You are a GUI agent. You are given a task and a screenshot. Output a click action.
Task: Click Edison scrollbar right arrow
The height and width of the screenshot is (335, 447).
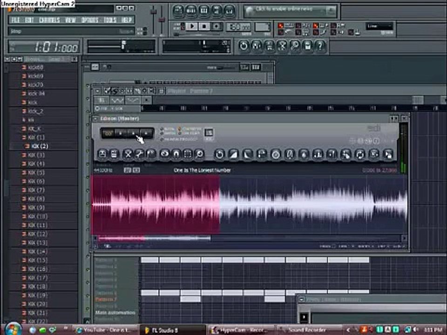coord(404,238)
